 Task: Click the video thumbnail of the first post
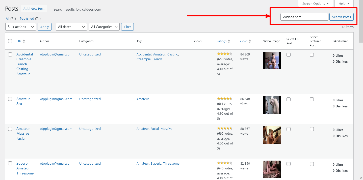pos(272,61)
